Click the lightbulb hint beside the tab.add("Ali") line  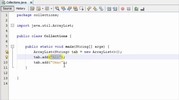(x=7, y=57)
